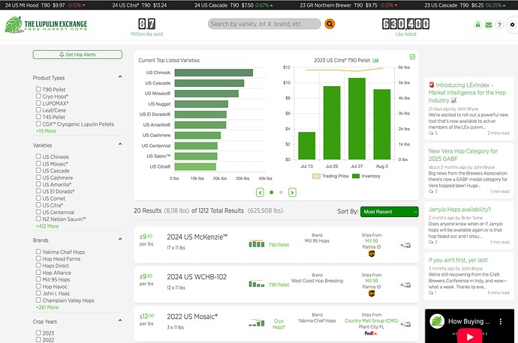This screenshot has width=518, height=343.
Task: Click the T90 Pellet link in McKenzie listing
Action: (x=279, y=245)
